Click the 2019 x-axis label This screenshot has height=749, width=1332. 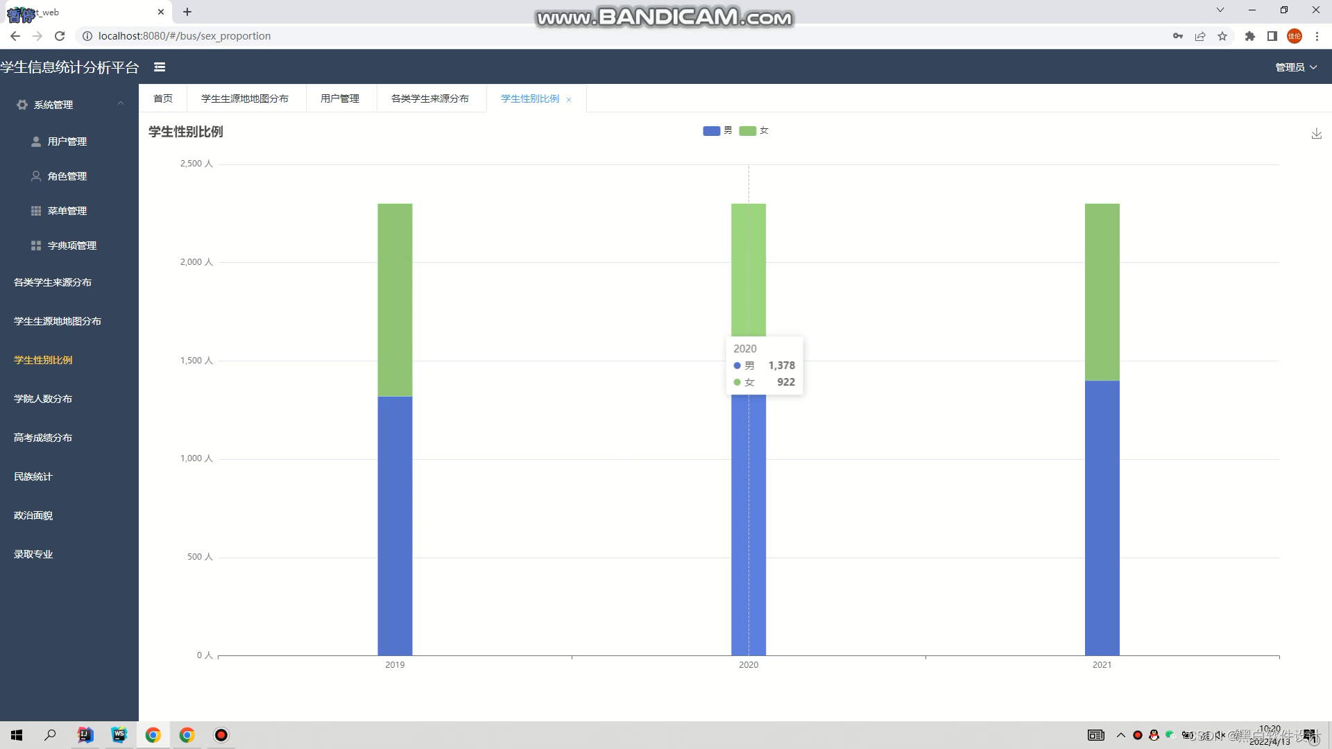[x=395, y=664]
